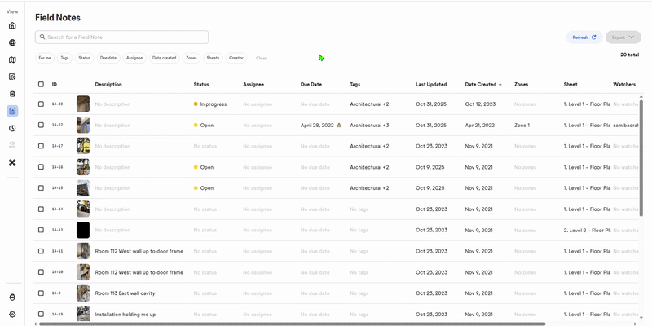The image size is (652, 326).
Task: Sort by the Due Date column header
Action: click(311, 85)
